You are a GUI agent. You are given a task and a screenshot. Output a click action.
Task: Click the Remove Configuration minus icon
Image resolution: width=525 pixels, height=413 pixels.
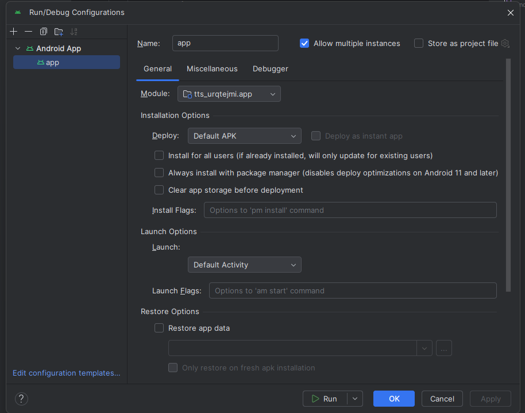28,32
